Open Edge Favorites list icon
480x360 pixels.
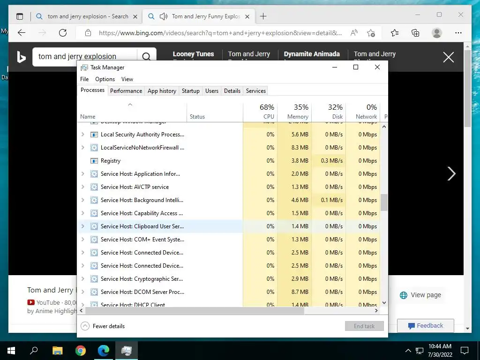click(395, 33)
